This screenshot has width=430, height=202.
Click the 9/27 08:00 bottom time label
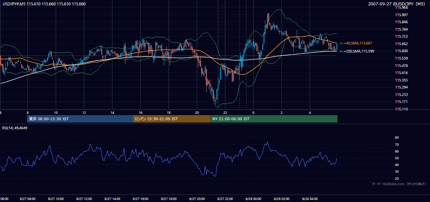point(27,199)
